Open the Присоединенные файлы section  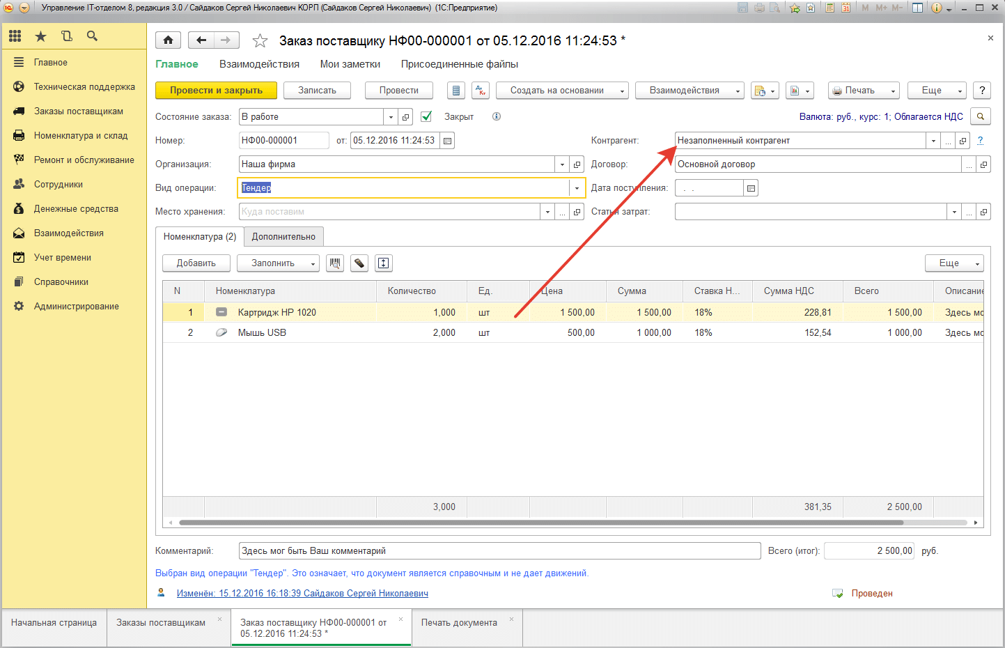459,64
